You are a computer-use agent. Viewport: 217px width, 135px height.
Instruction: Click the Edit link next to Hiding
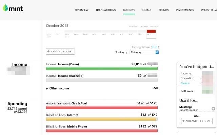point(155,47)
